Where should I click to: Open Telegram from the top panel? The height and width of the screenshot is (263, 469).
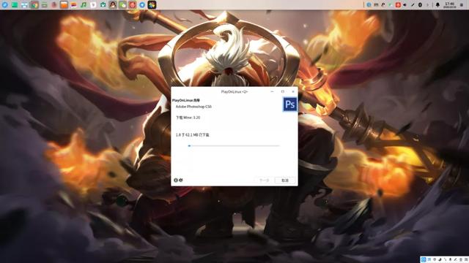[x=142, y=5]
